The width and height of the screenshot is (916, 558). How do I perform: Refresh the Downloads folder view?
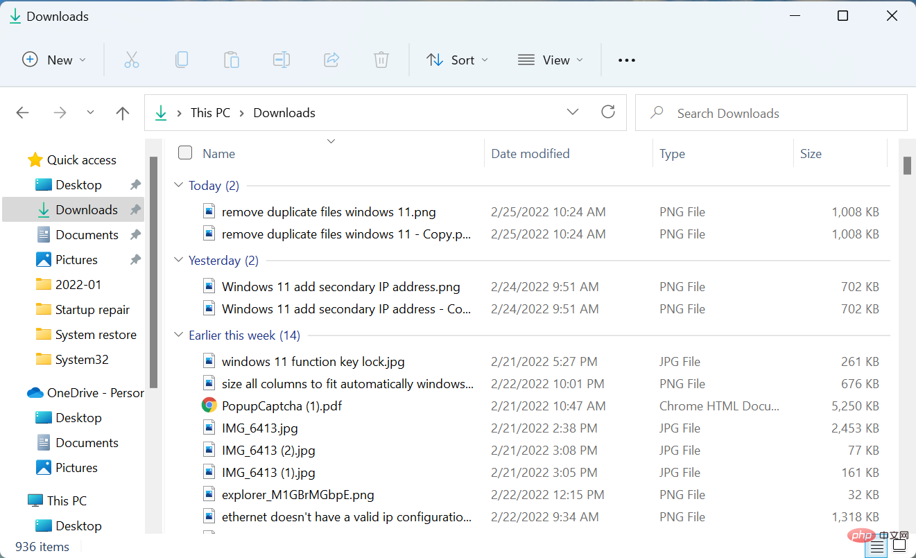(x=608, y=112)
